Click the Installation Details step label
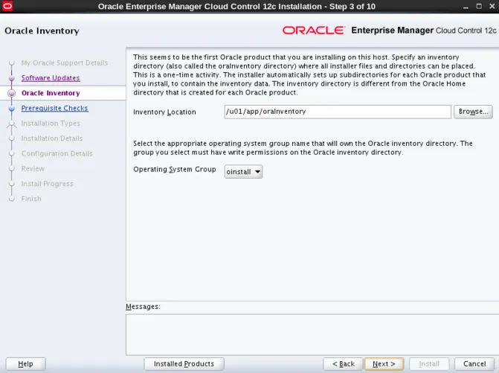The image size is (499, 373). (52, 138)
